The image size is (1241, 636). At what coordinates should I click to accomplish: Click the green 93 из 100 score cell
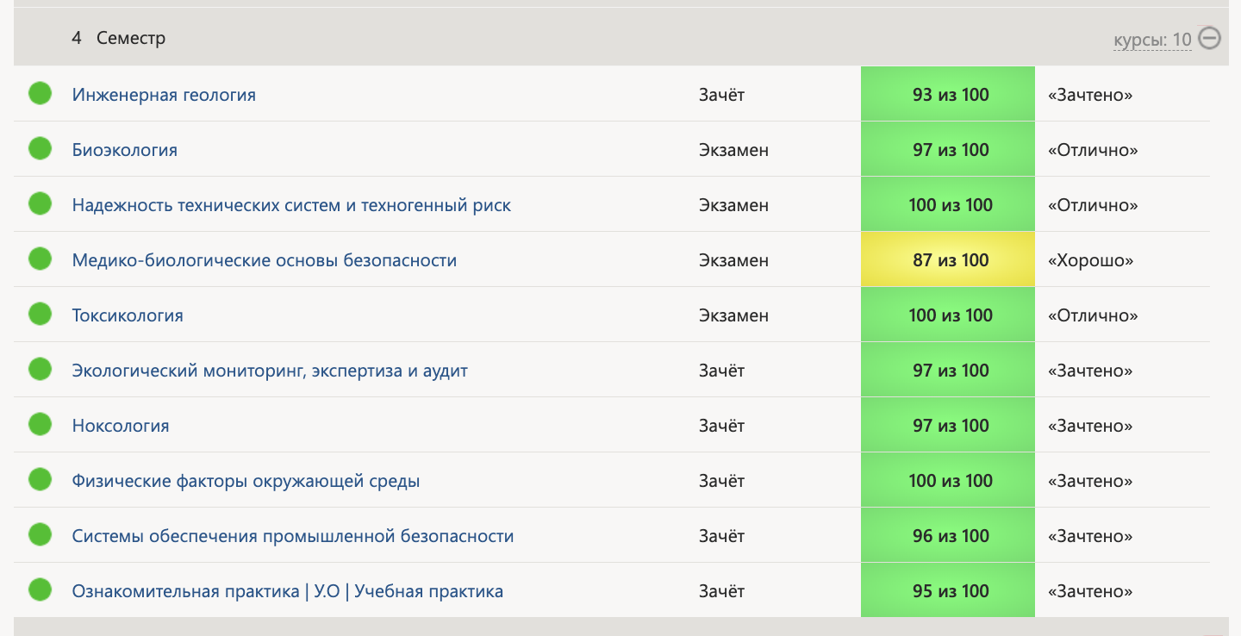948,94
